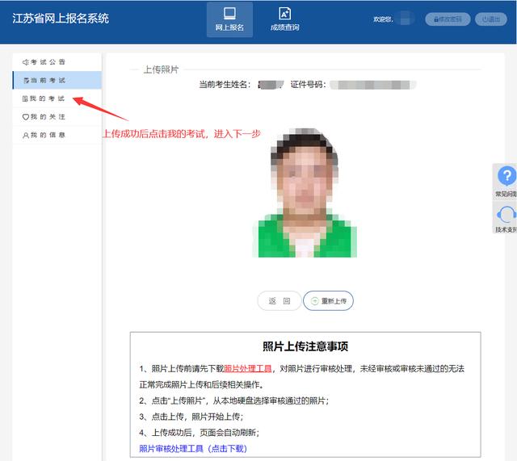Click the line 4、上传成功后，页面会自动刷新

[x=200, y=432]
